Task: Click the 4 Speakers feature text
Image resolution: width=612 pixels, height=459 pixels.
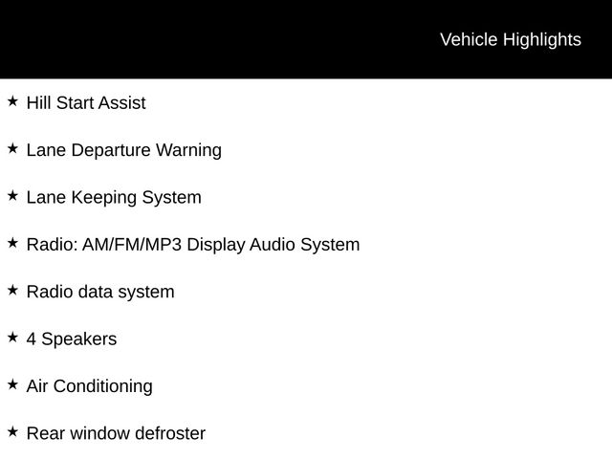Action: (72, 339)
